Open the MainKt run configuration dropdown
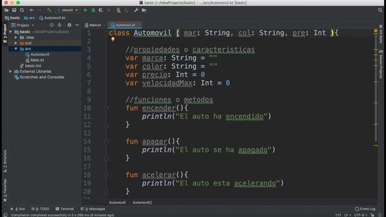The image size is (386, 217). coord(68,10)
